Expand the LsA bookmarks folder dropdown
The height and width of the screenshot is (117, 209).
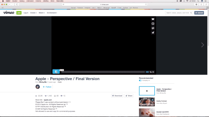(94, 8)
